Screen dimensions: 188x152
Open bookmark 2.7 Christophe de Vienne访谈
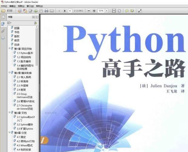point(25,107)
